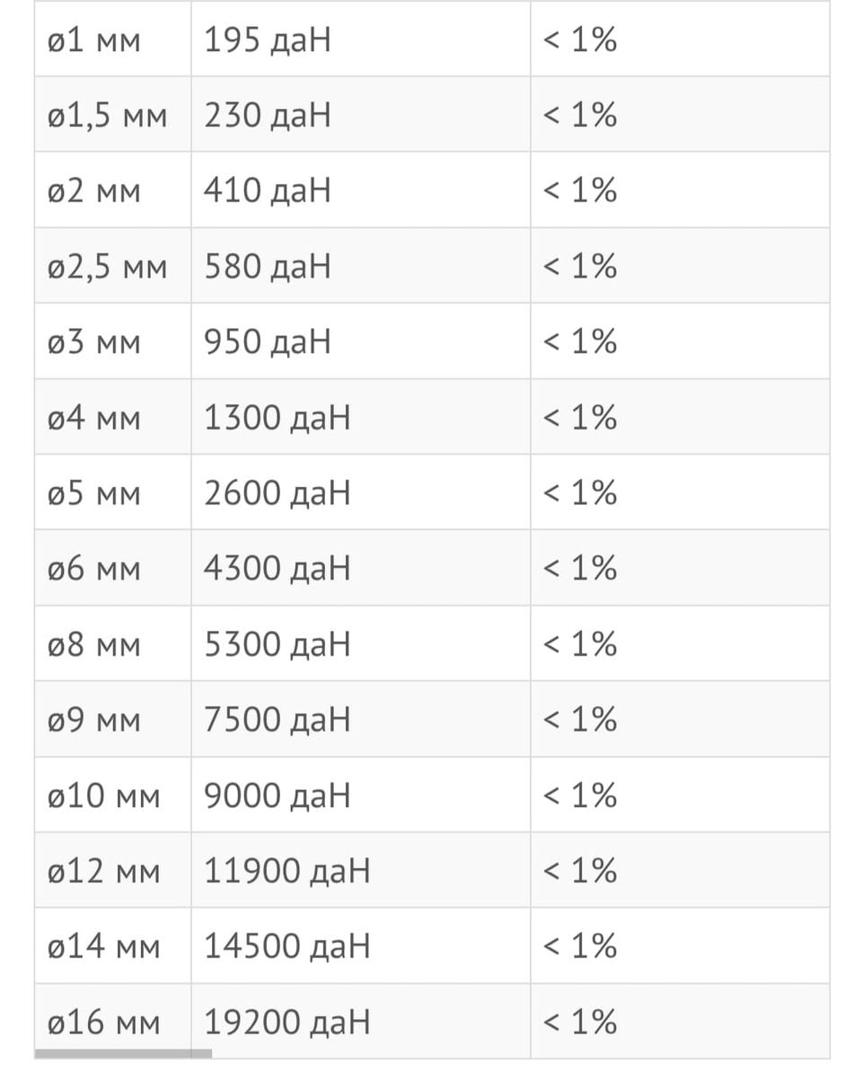The width and height of the screenshot is (862, 1081).
Task: Click the ø8 мм diameter cell
Action: point(94,644)
